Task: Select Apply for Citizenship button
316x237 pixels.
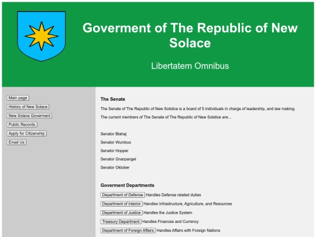Action: tap(26, 133)
